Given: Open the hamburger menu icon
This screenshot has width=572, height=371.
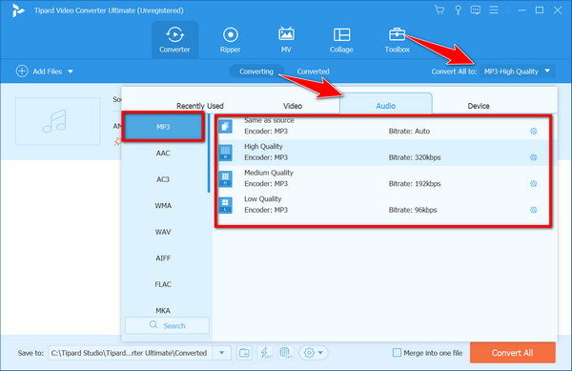Looking at the screenshot, I should click(x=494, y=10).
